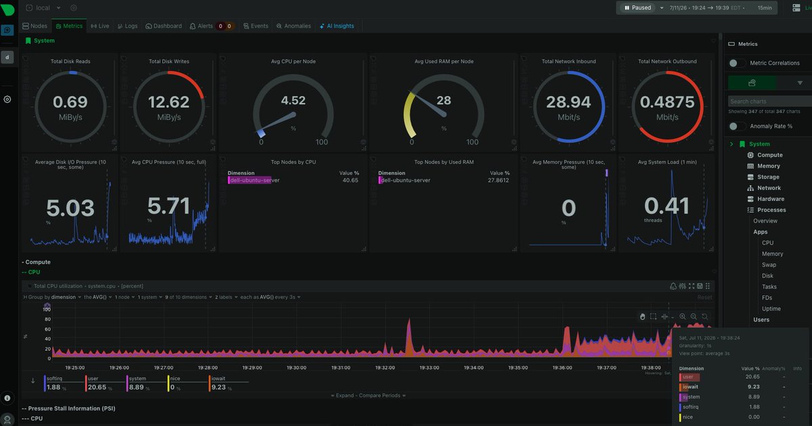Switch to the Dashboard tab
Viewport: 812px width, 426px height.
point(163,26)
